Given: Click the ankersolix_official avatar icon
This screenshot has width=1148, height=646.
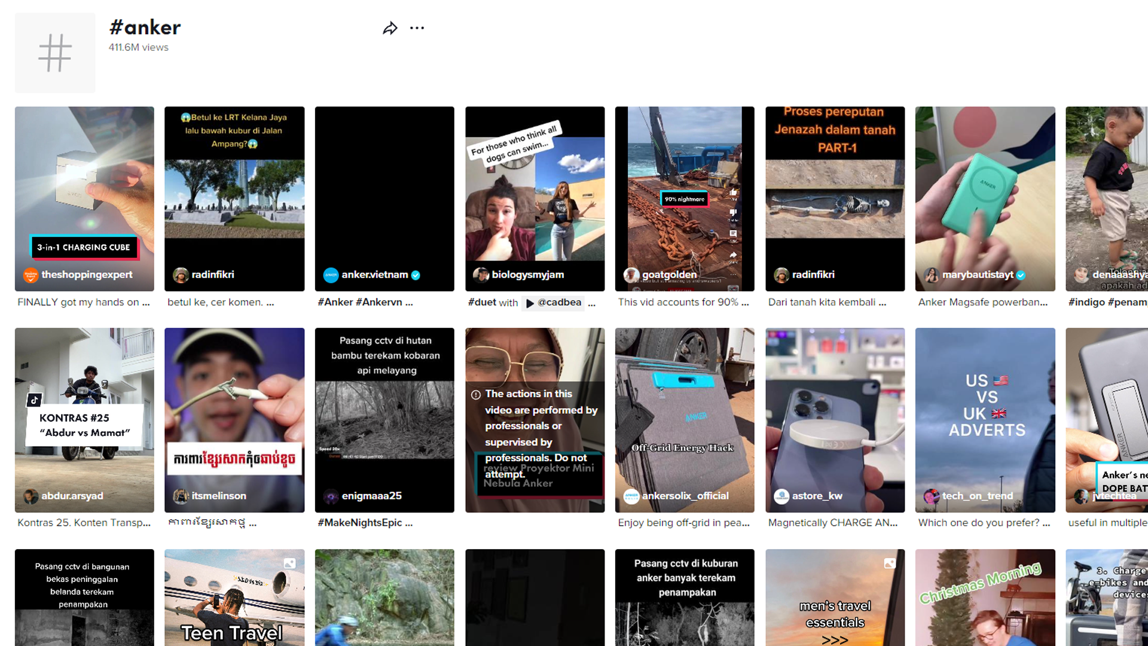Looking at the screenshot, I should click(x=631, y=496).
